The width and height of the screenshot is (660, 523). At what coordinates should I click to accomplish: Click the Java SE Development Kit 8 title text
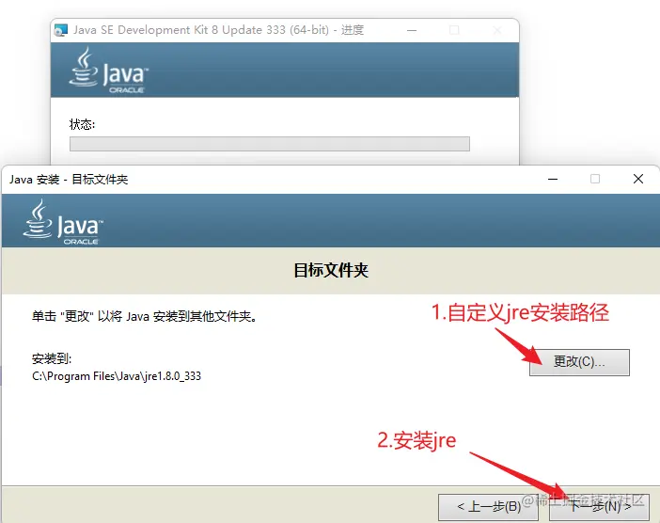click(218, 30)
